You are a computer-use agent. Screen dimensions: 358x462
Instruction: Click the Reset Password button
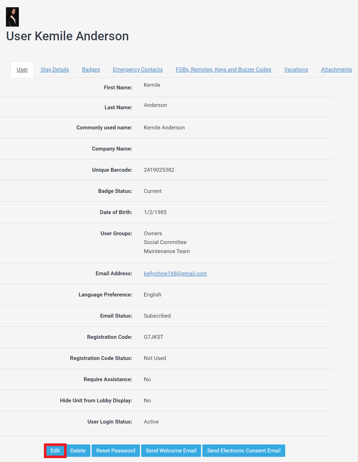pyautogui.click(x=116, y=451)
